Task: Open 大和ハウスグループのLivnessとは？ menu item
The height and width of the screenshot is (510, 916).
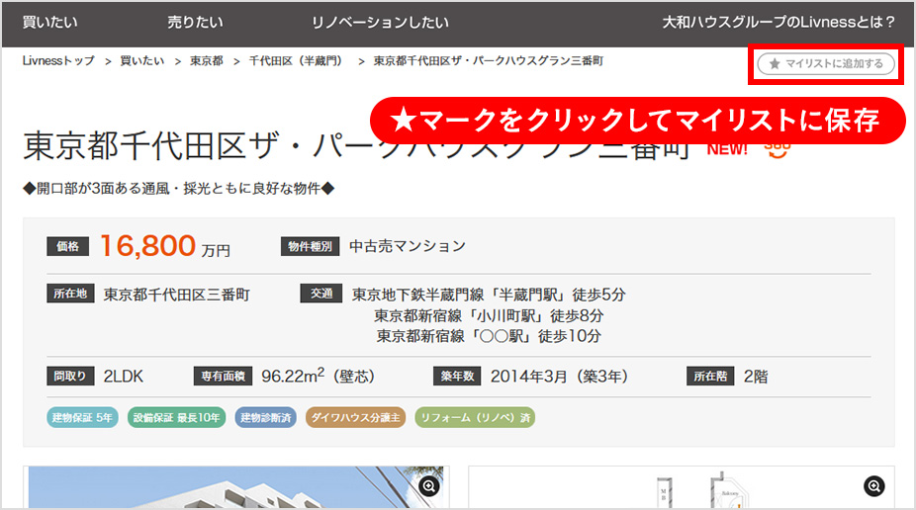Action: pos(778,22)
